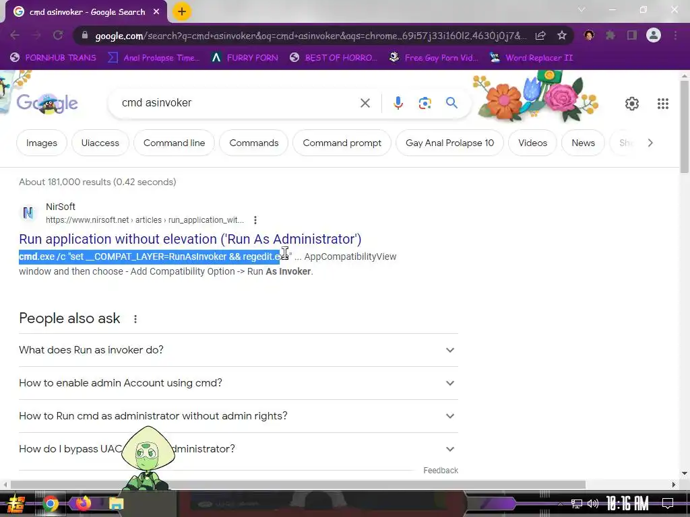Screen dimensions: 690x517
Task: Open the tab search chevron in the title bar
Action: (x=582, y=9)
